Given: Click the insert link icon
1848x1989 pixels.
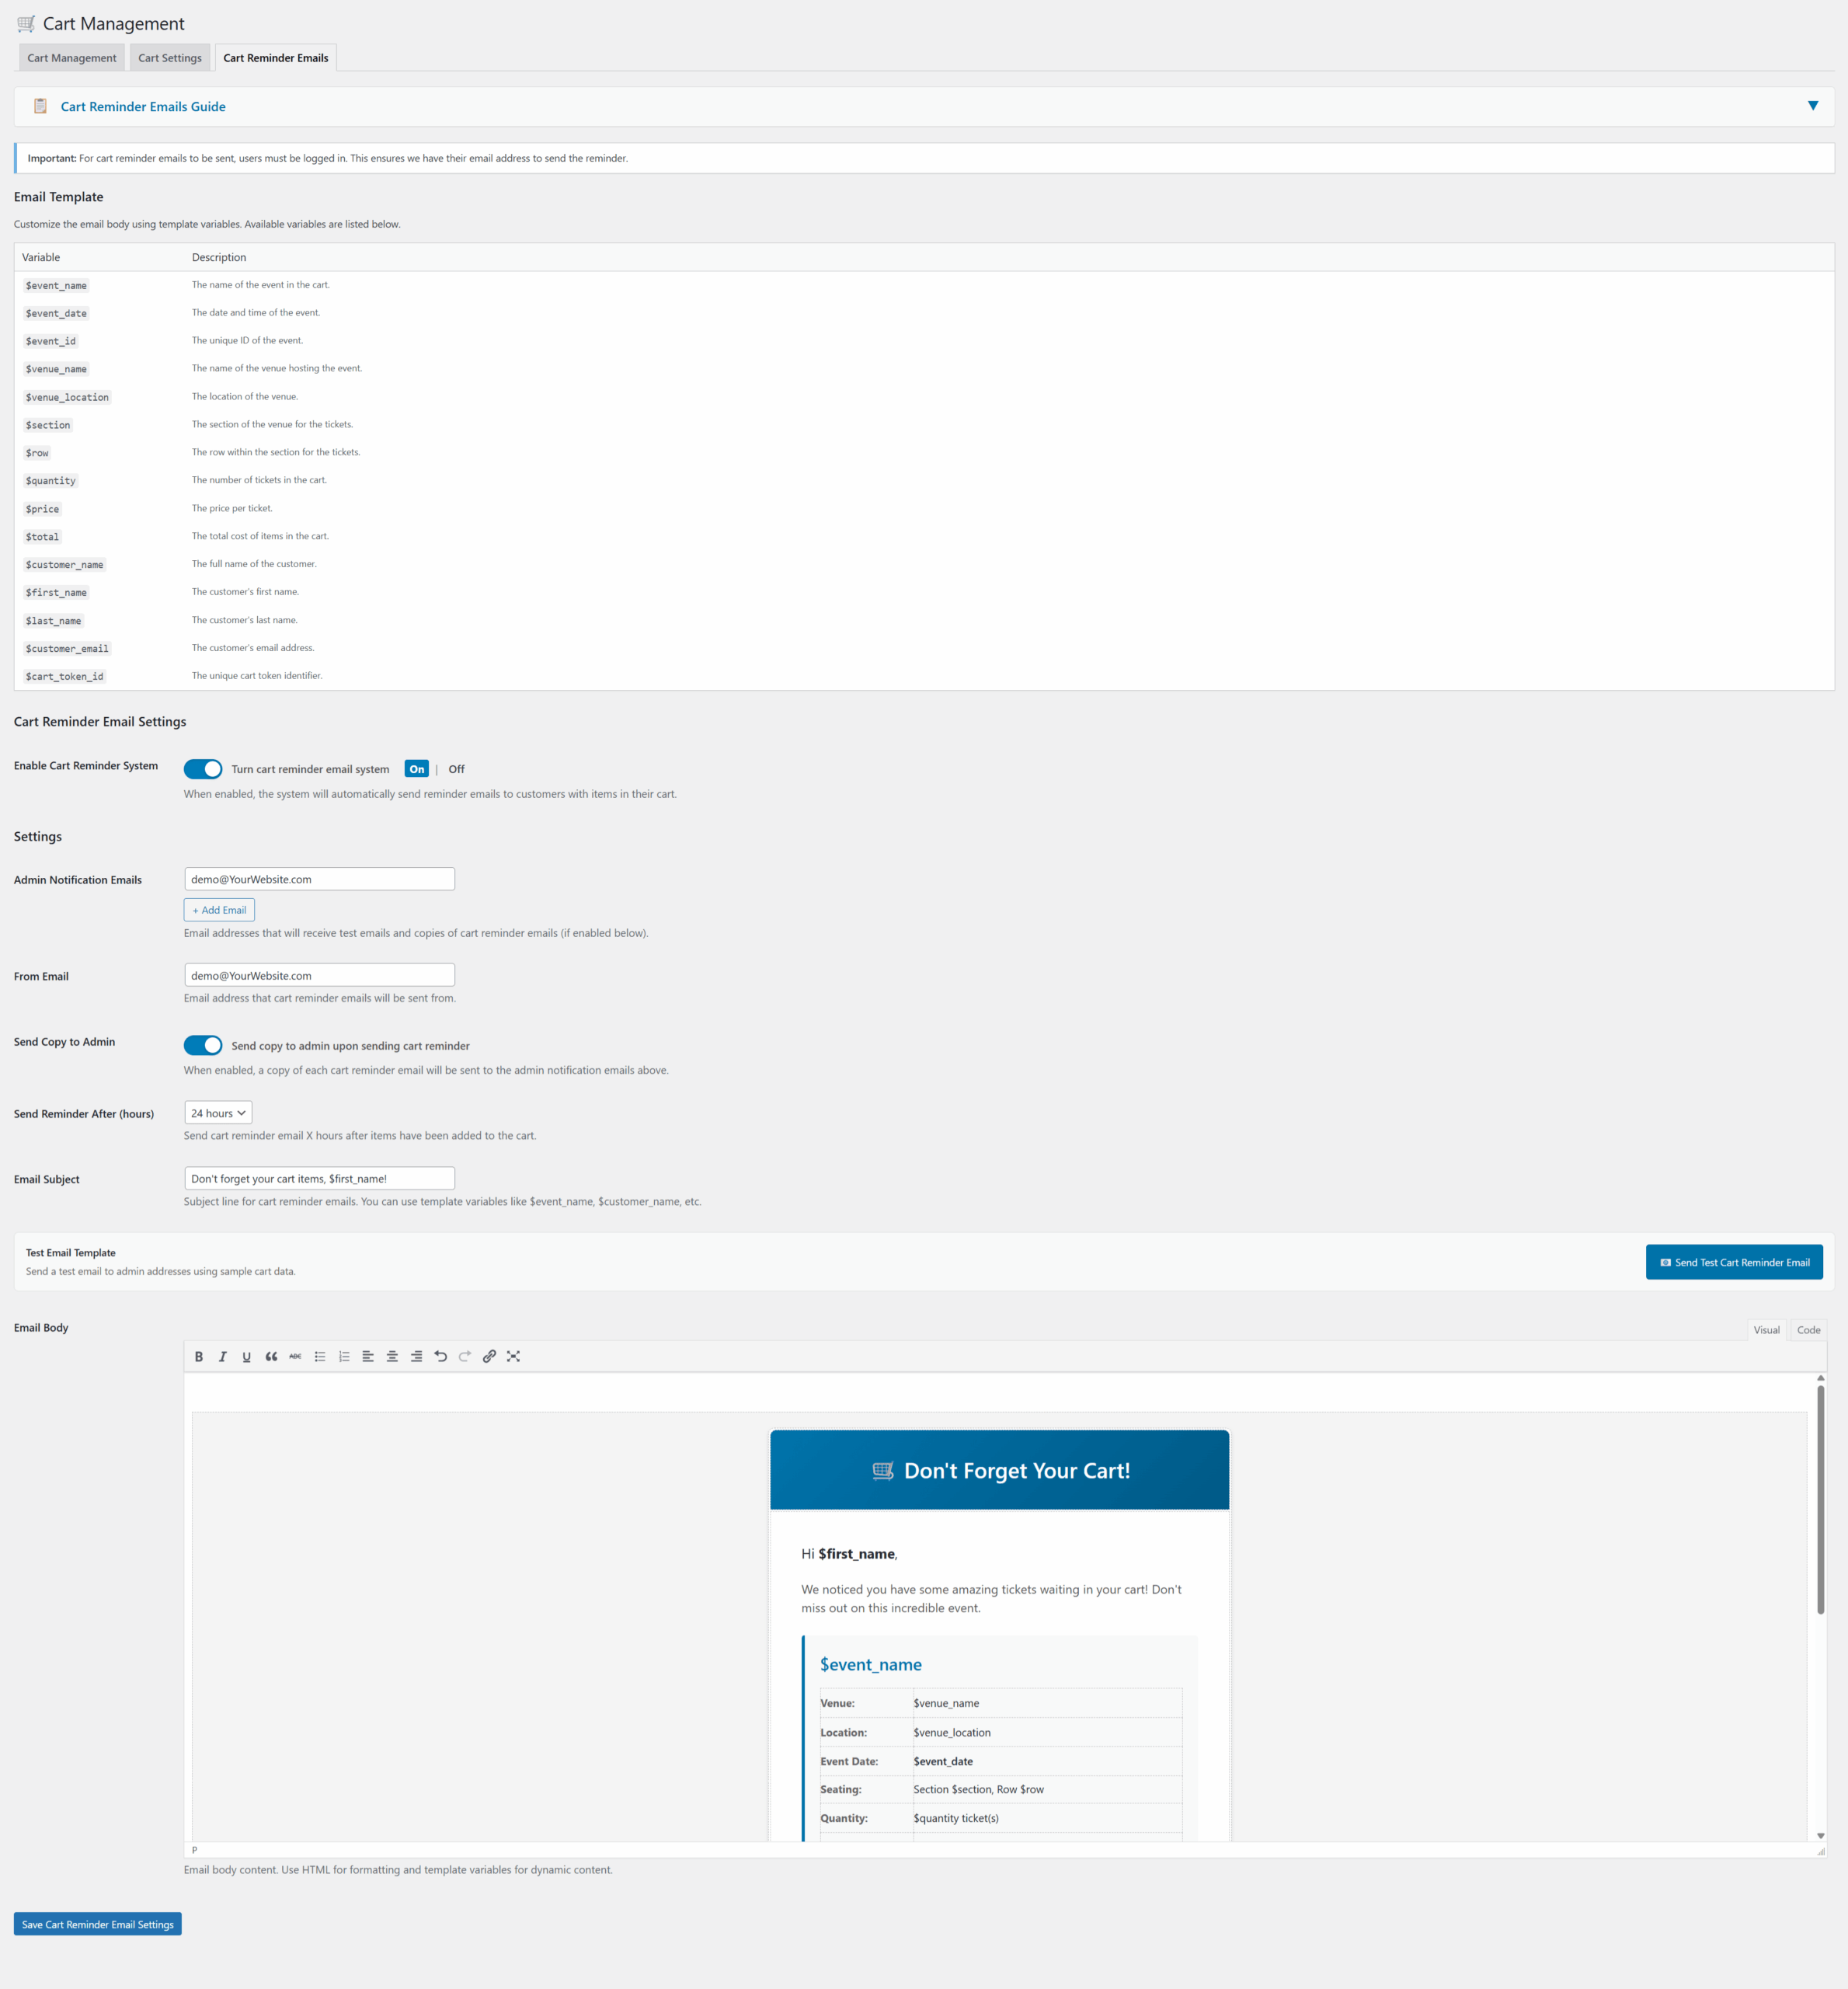Looking at the screenshot, I should click(489, 1356).
